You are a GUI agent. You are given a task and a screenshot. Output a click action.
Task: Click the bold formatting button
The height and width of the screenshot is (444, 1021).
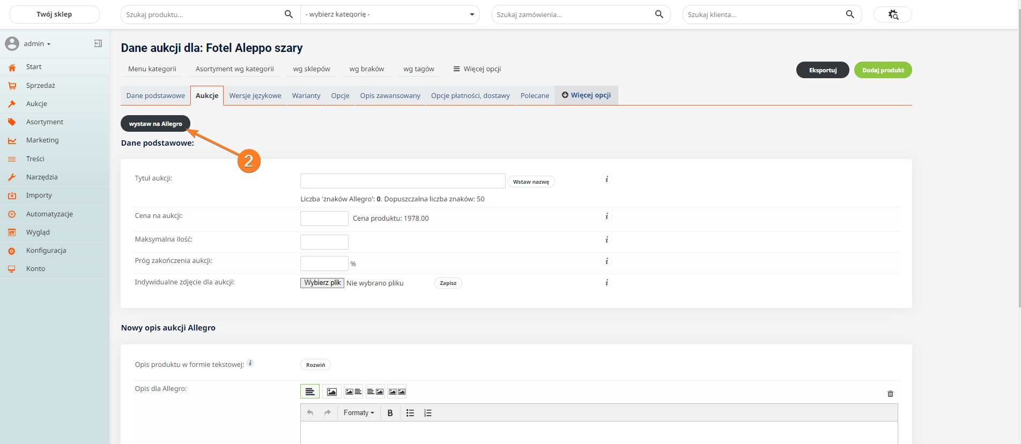[390, 413]
